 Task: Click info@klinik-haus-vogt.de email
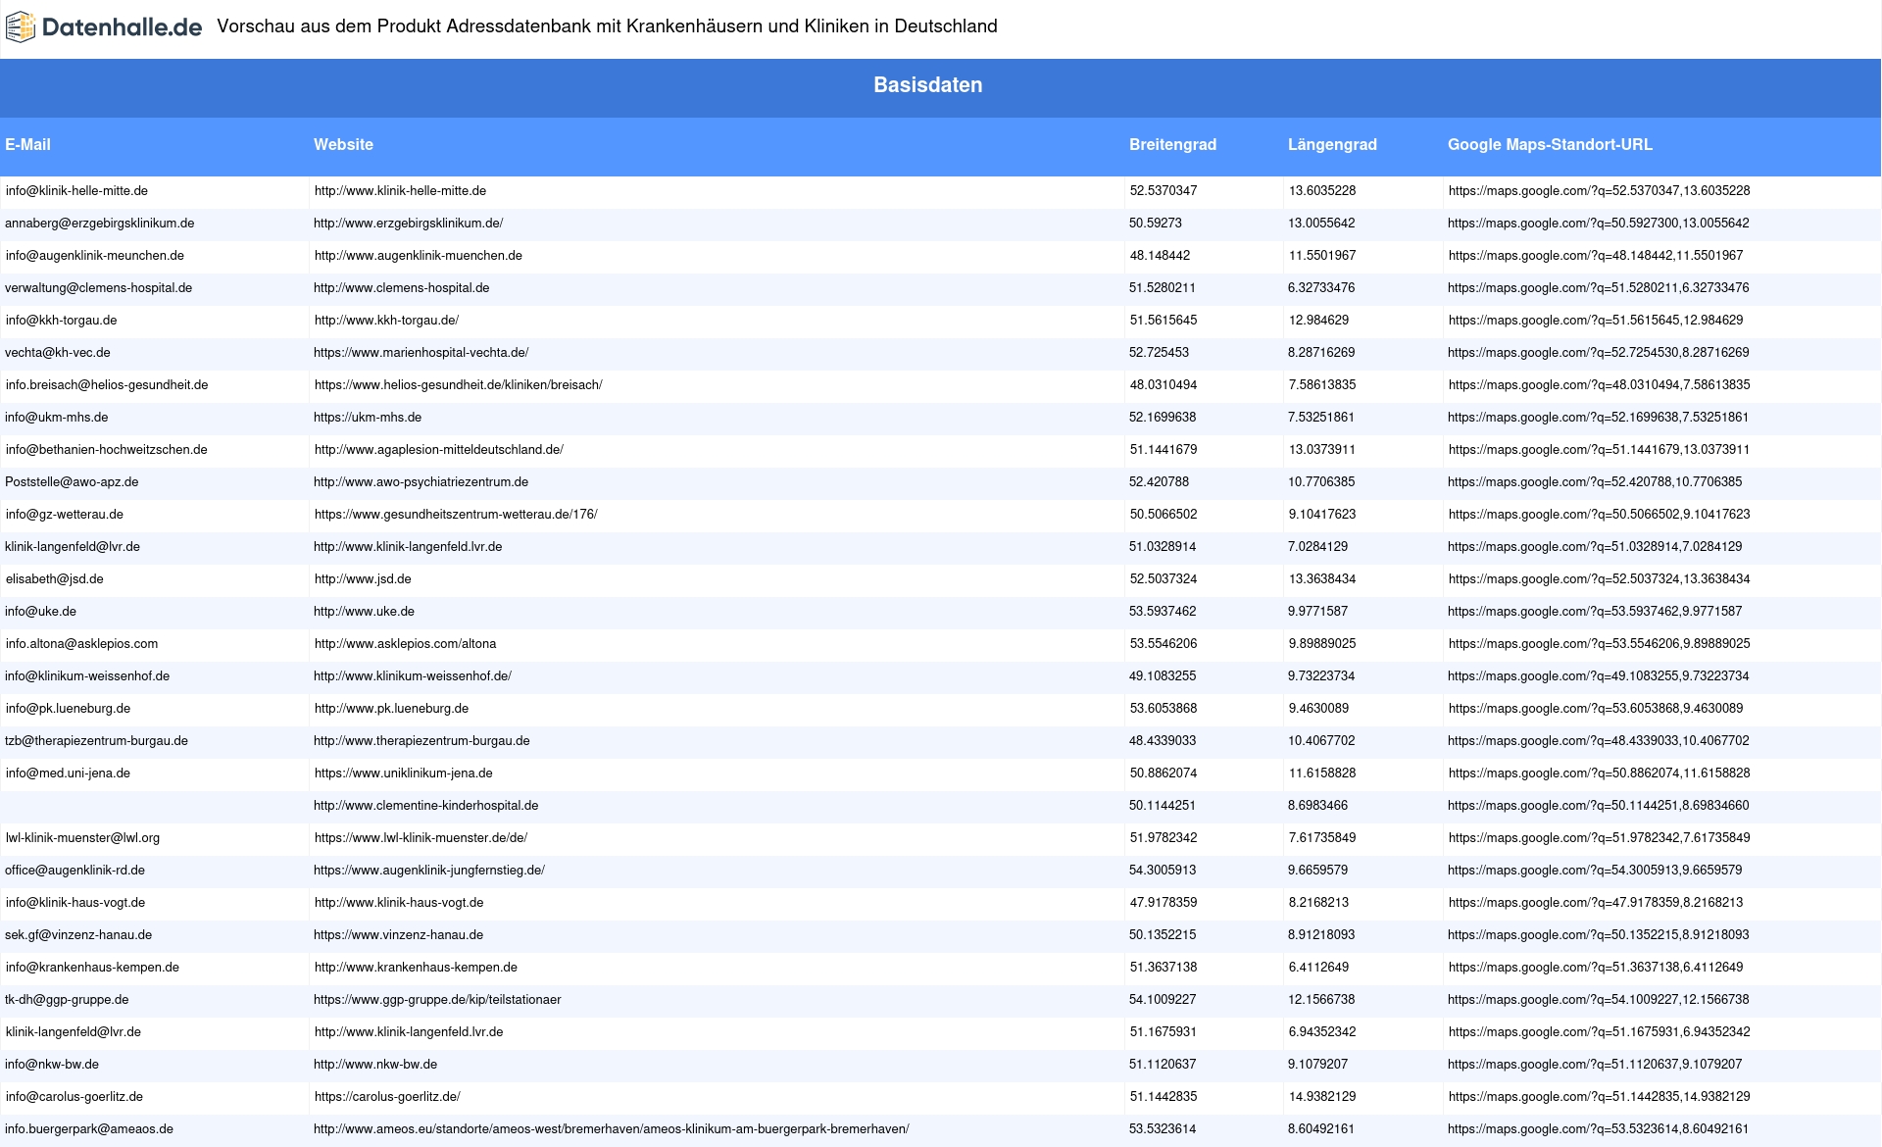[x=75, y=903]
